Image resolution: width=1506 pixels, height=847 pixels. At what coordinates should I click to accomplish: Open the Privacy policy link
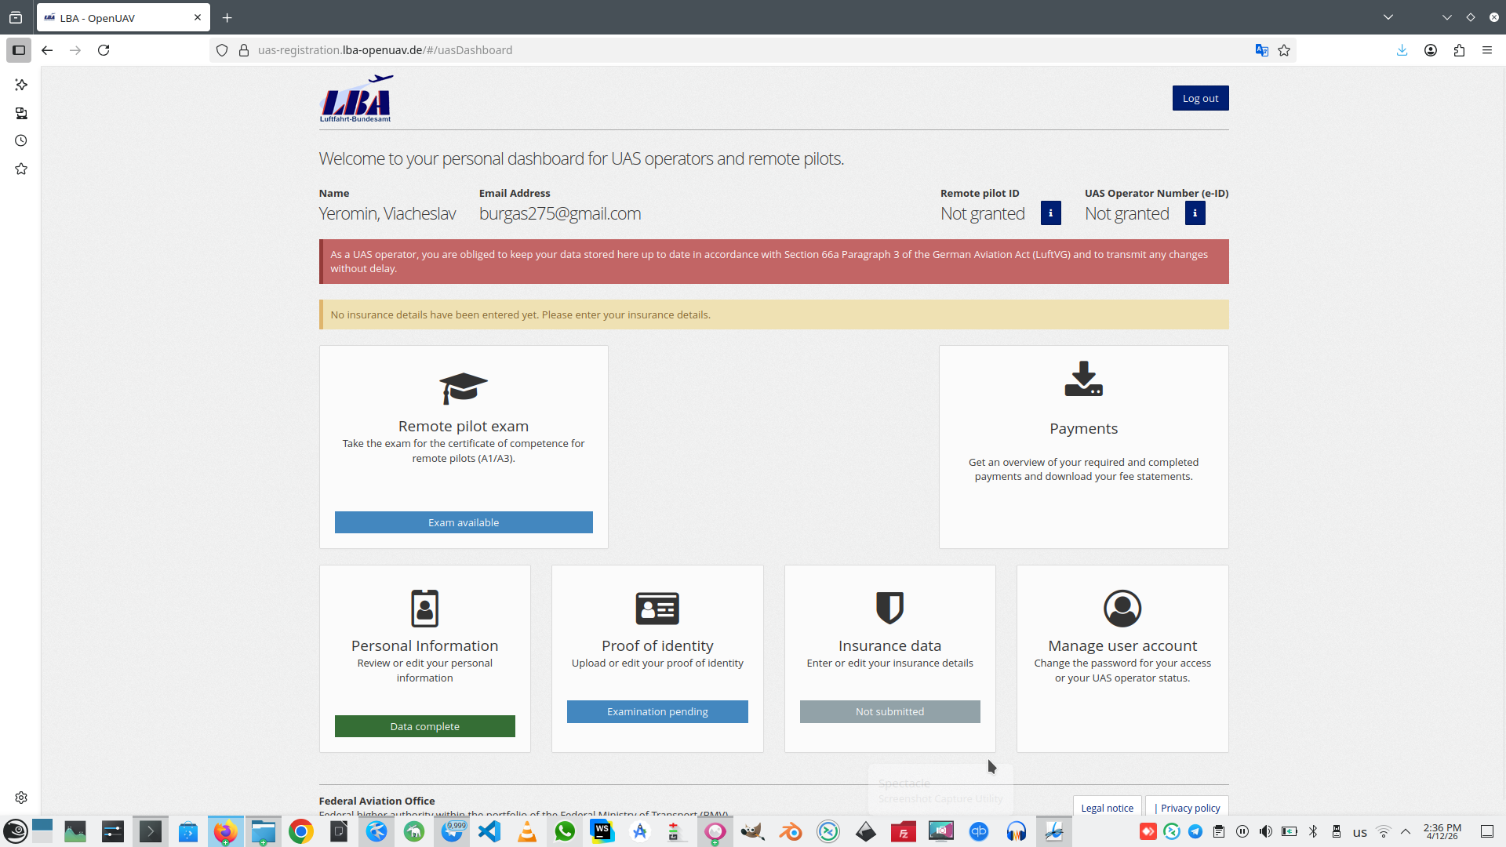[1189, 808]
